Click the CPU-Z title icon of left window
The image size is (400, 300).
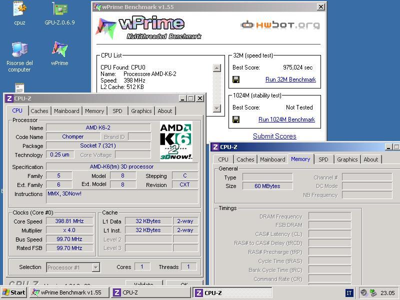9,98
